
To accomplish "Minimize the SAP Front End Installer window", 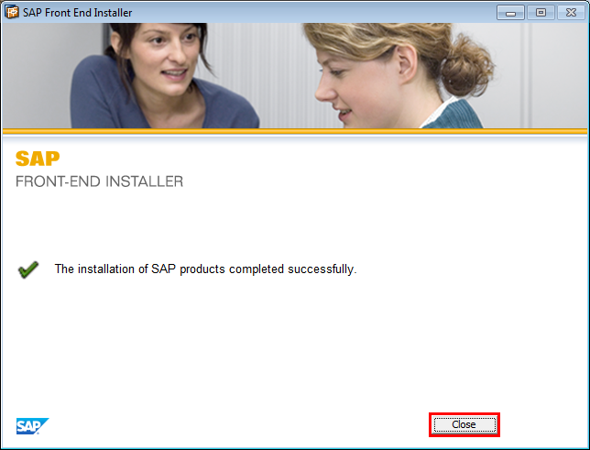I will (x=511, y=12).
